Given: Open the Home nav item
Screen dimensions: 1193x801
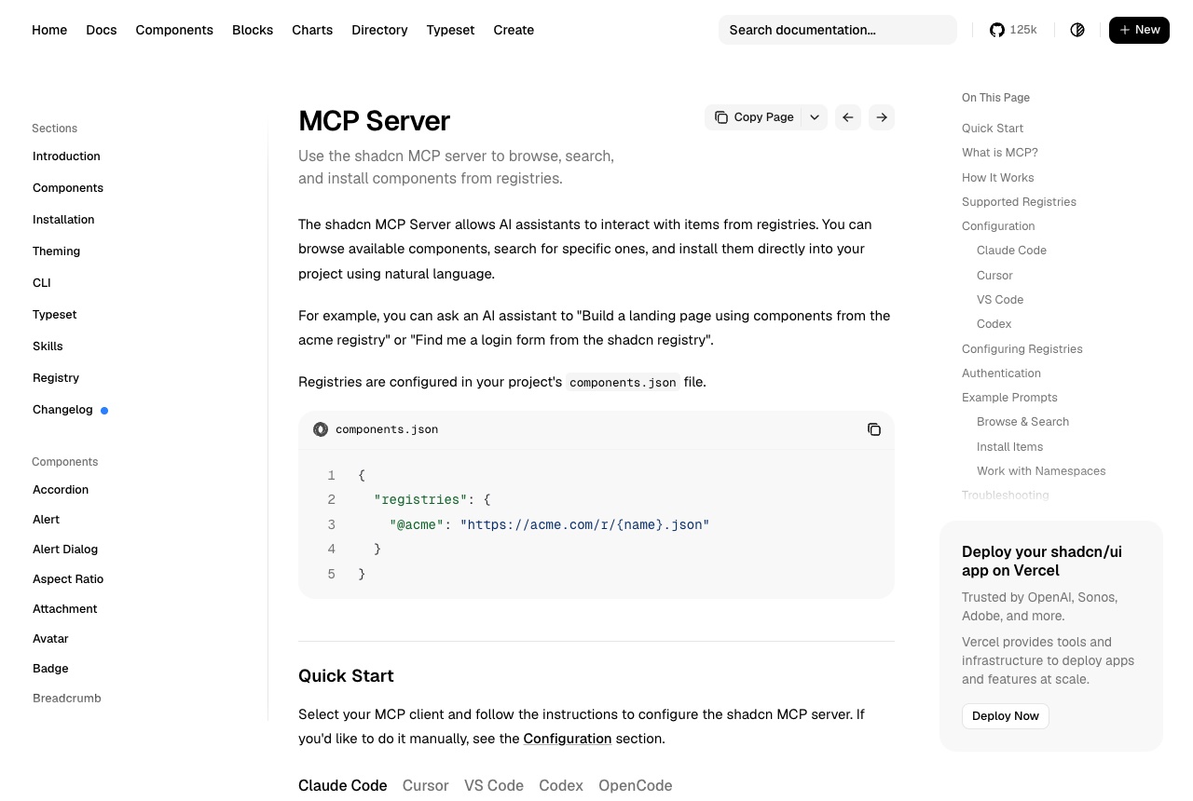Looking at the screenshot, I should point(49,30).
